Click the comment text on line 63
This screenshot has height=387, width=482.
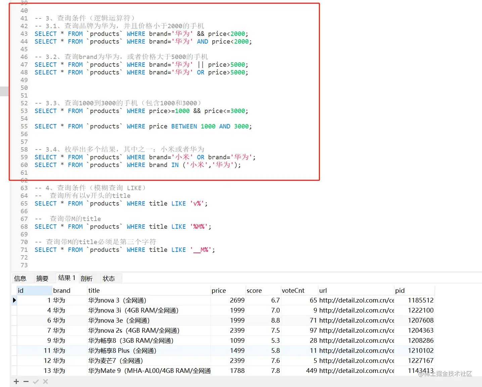coord(91,188)
